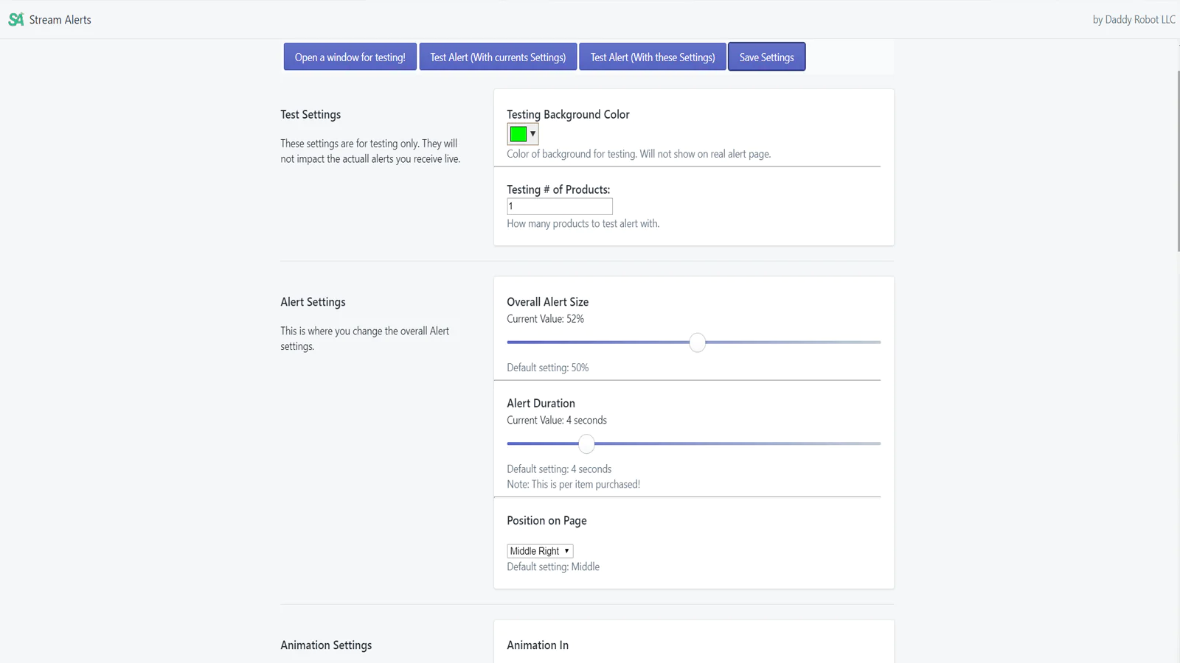Run Test Alert with these Settings
Screen dimensions: 1180x663
click(652, 57)
